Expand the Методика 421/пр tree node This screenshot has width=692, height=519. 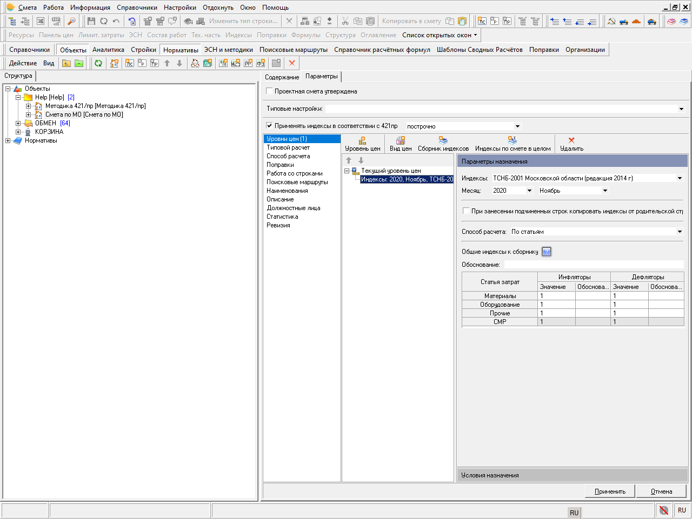tap(28, 106)
